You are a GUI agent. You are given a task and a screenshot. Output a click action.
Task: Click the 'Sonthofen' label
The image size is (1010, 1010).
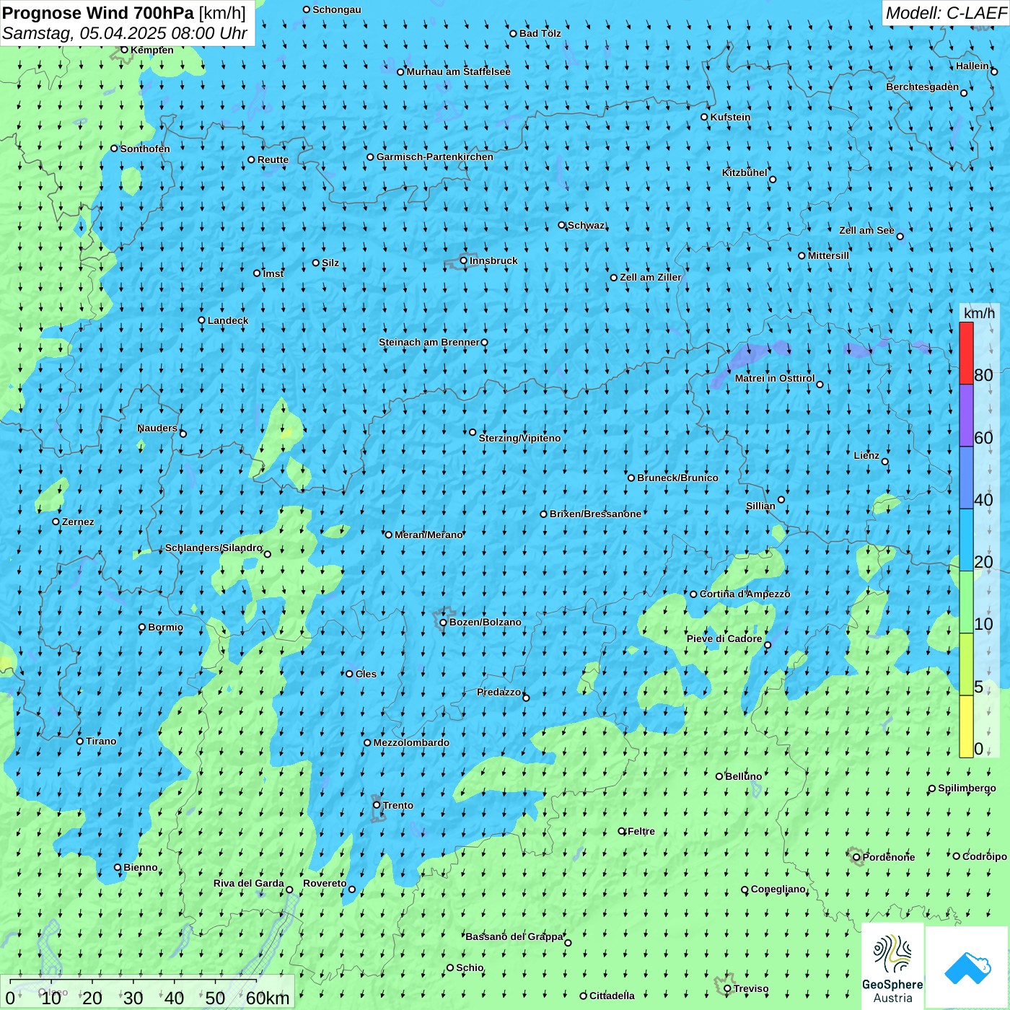pos(145,149)
